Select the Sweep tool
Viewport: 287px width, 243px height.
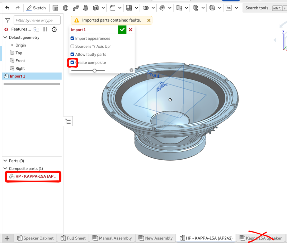(x=76, y=8)
